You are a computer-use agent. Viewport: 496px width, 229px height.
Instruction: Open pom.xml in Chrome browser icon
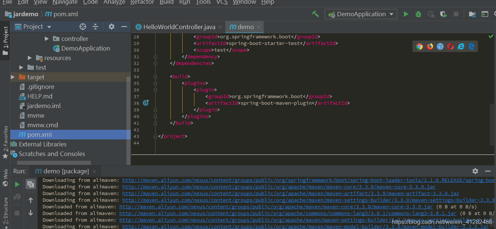(x=419, y=46)
